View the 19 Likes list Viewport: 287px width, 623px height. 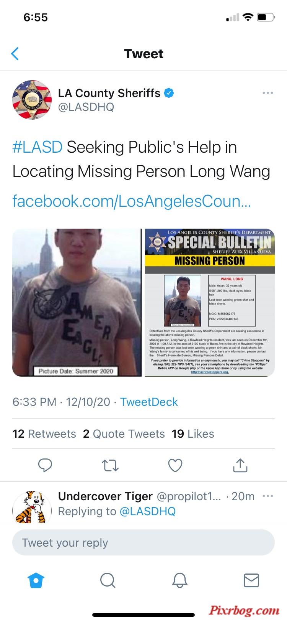coord(193,434)
